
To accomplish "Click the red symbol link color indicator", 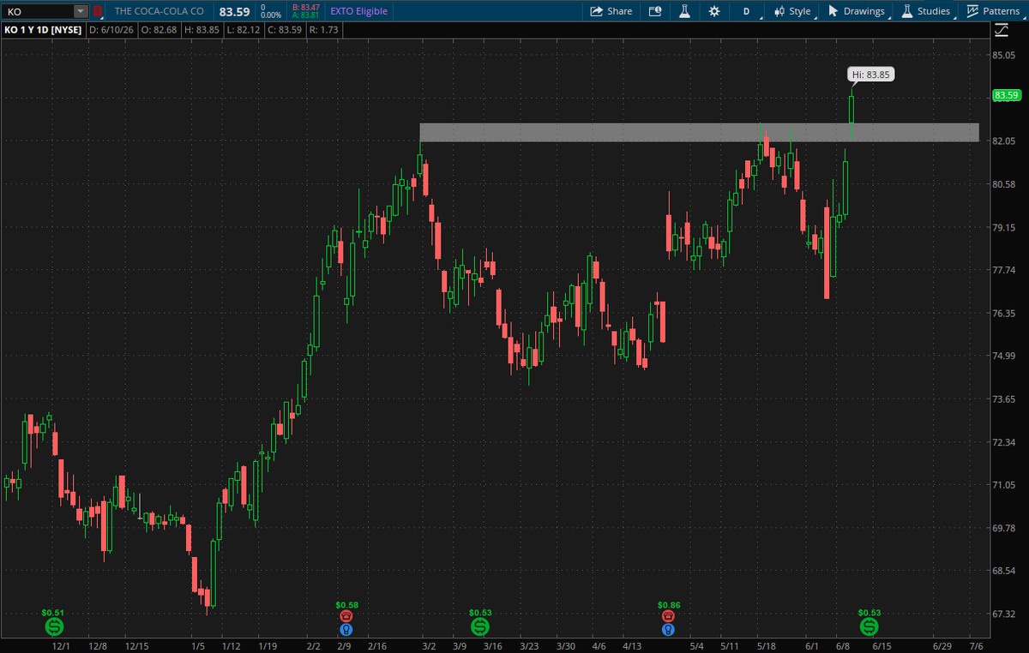I will pos(98,11).
